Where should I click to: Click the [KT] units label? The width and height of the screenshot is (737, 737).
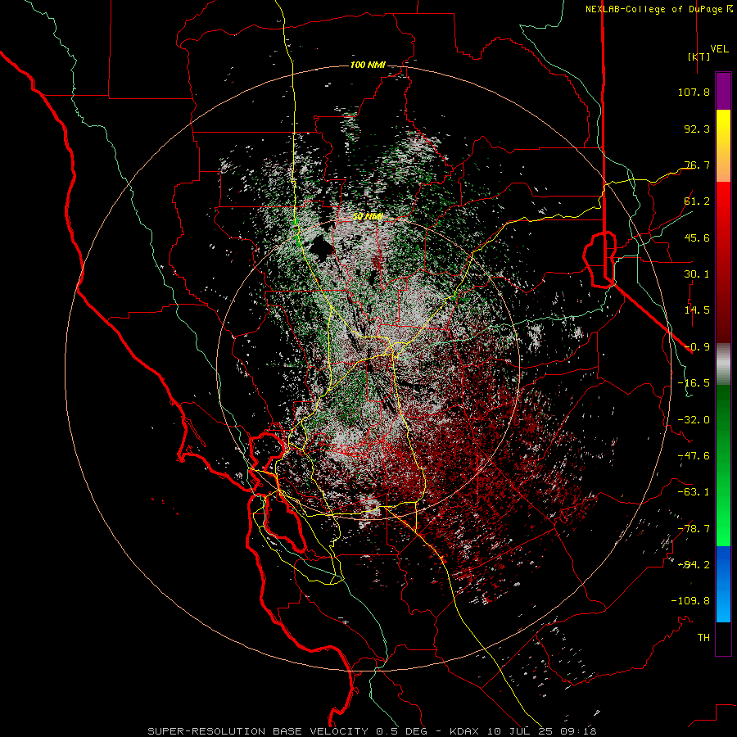[699, 57]
